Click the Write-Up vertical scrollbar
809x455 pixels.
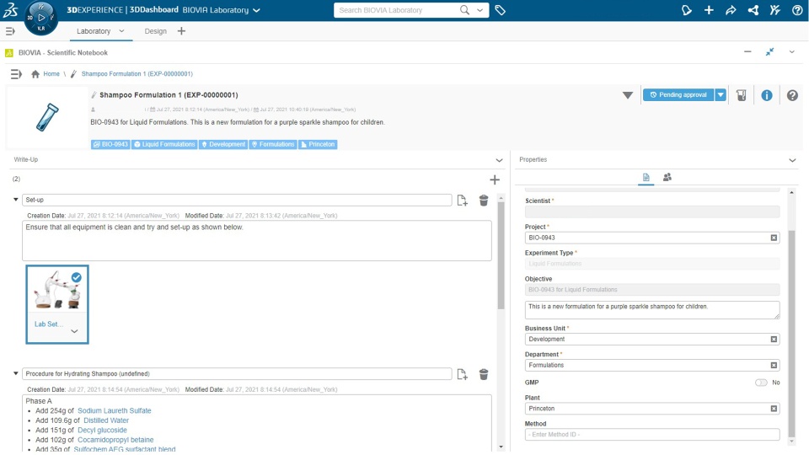(x=501, y=255)
